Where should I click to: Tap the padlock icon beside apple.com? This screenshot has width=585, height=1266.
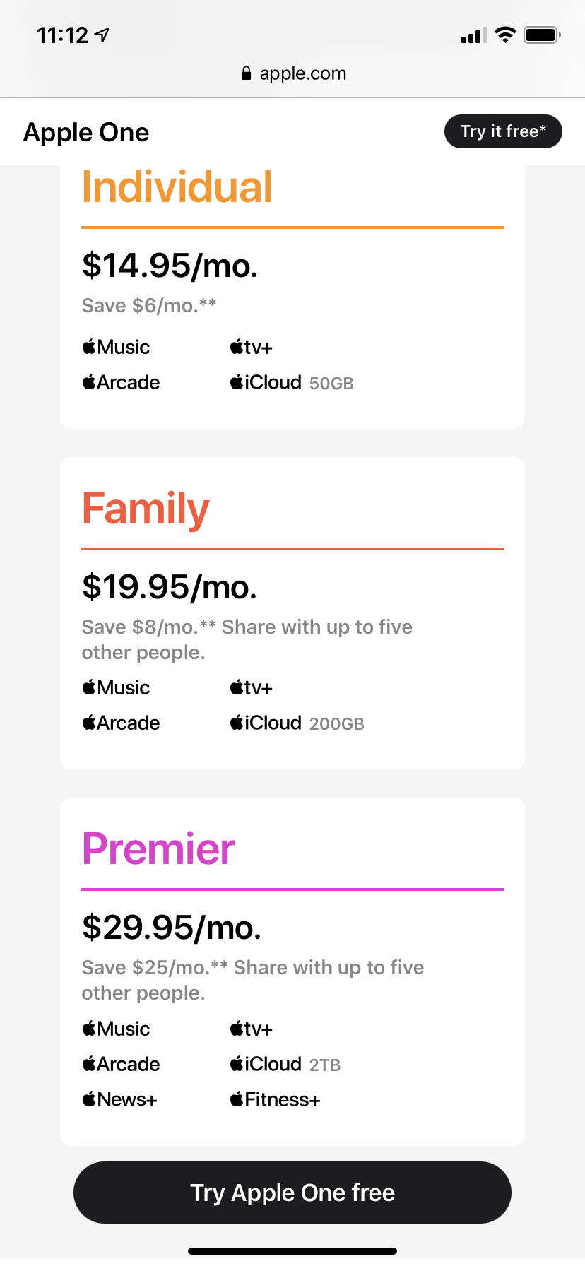tap(246, 73)
